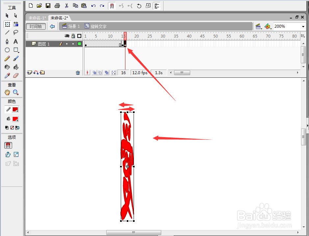Screen dimensions: 309x236
Task: Toggle lock dot for 图层 1
Action: click(x=73, y=44)
